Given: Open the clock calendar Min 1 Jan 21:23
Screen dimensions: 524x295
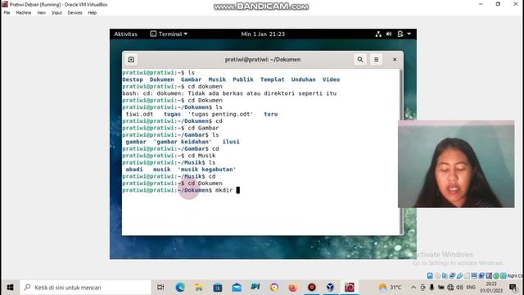Looking at the screenshot, I should (263, 34).
